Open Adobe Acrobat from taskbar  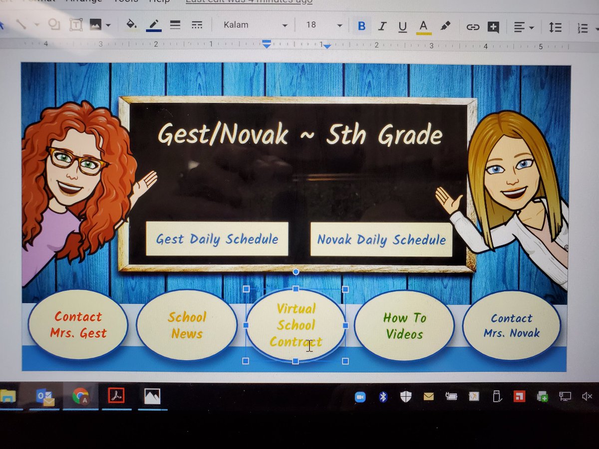click(116, 396)
